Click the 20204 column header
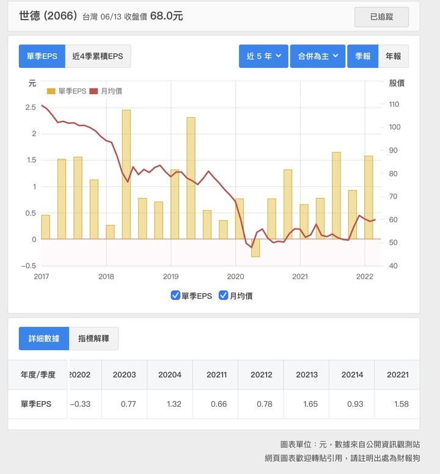The width and height of the screenshot is (440, 474). [x=170, y=375]
